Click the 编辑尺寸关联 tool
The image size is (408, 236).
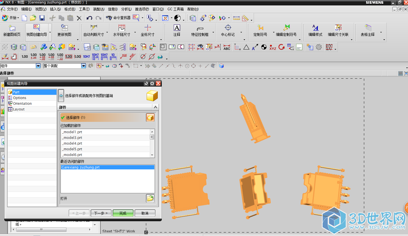click(x=338, y=31)
